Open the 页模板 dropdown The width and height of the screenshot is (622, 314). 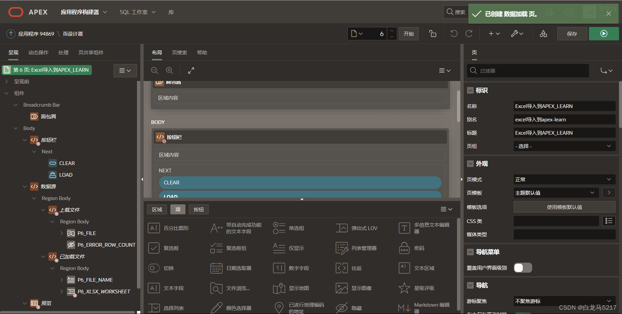coord(557,193)
